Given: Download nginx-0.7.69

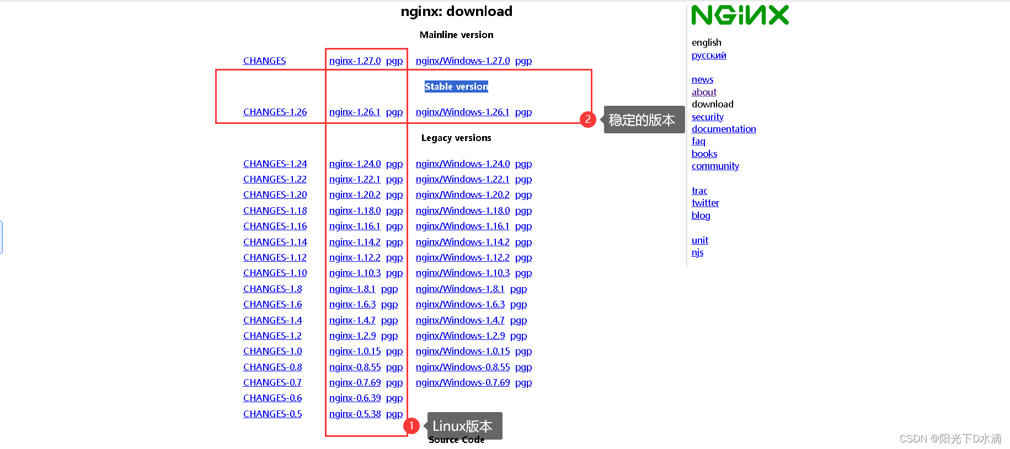Looking at the screenshot, I should coord(355,382).
